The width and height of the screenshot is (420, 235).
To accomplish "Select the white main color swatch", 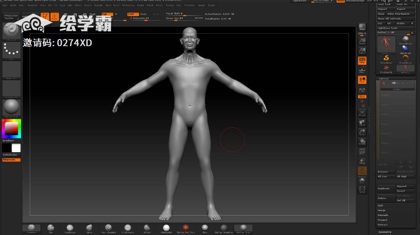I will (16, 148).
